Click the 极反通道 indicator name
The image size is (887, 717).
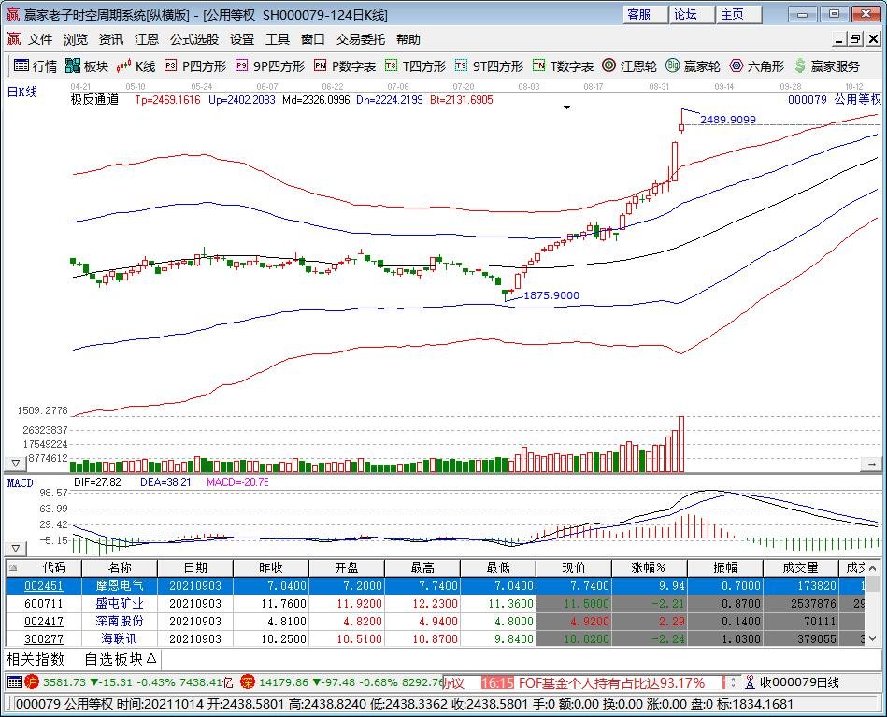(x=94, y=100)
